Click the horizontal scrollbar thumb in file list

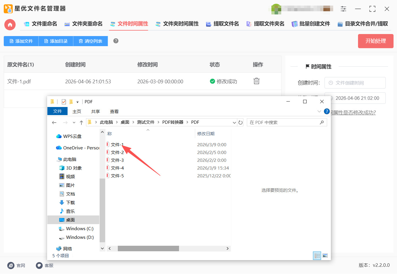[148, 249]
